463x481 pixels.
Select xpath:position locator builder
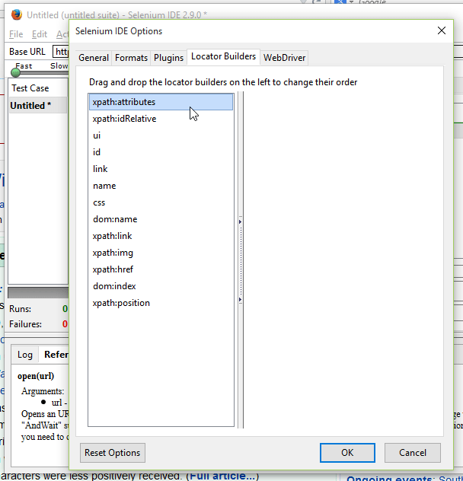click(x=161, y=303)
